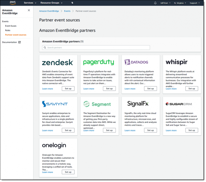The height and width of the screenshot is (182, 206).
Task: Click the SugarCRM partner logo
Action: tap(179, 104)
